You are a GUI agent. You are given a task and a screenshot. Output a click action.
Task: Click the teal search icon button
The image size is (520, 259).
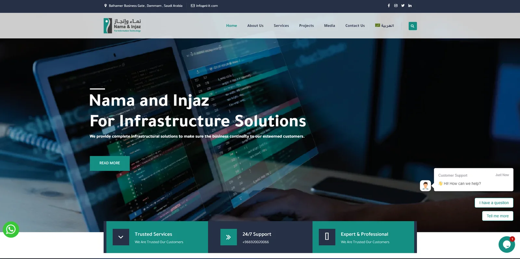pyautogui.click(x=412, y=26)
